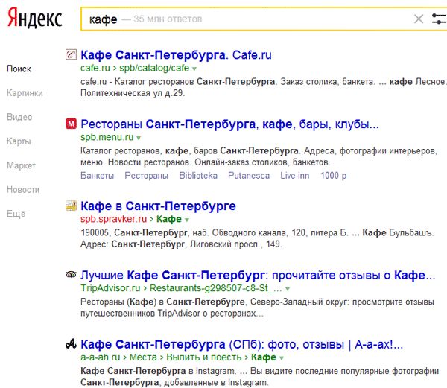The image size is (447, 388).
Task: Clear the search query with the X icon
Action: click(419, 19)
